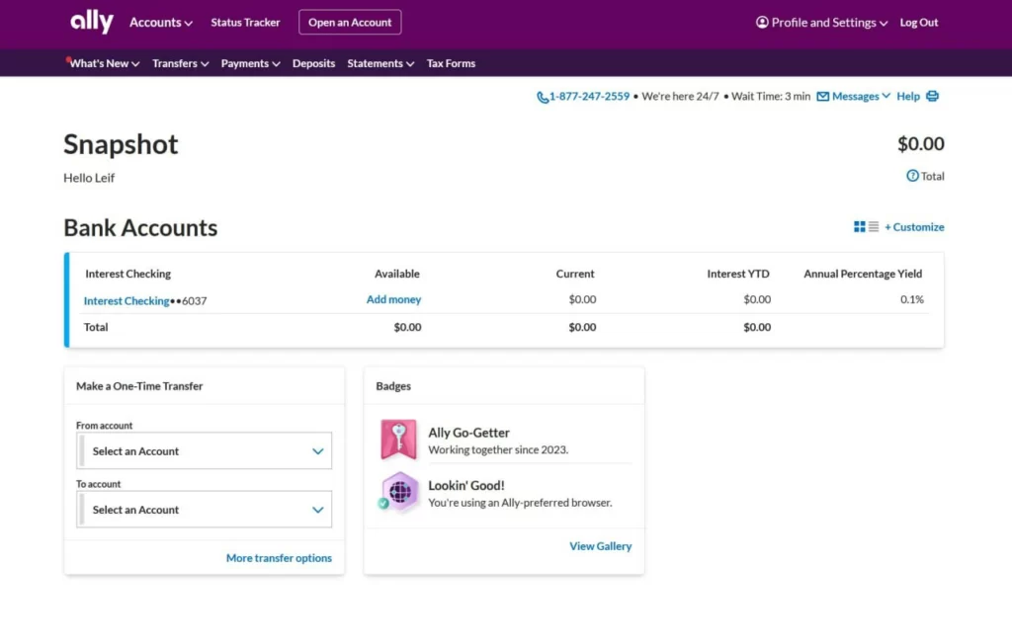The image size is (1012, 644).
Task: Click More transfer options
Action: [x=279, y=557]
